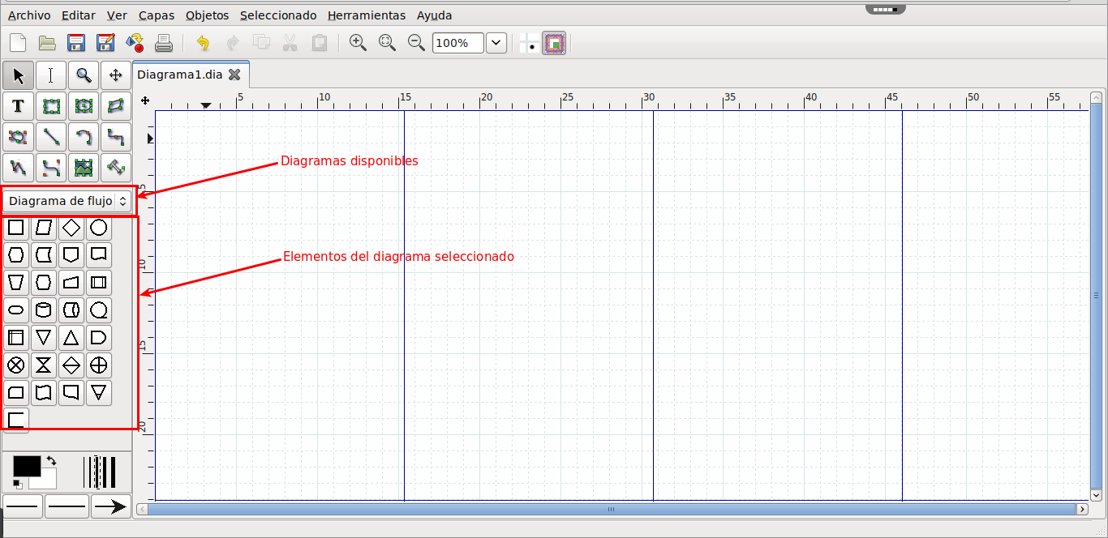The height and width of the screenshot is (538, 1108).
Task: Select the Arc drawing tool
Action: 83,137
